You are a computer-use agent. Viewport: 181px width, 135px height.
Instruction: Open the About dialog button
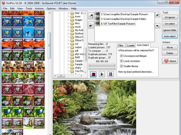170,61
